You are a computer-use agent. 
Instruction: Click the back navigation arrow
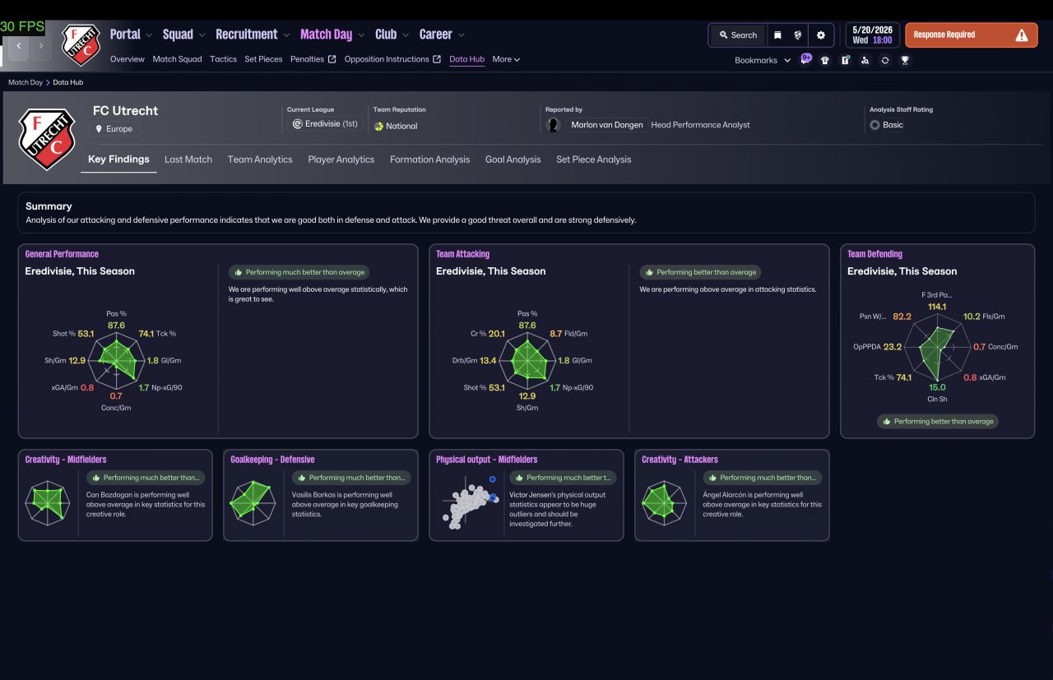[x=19, y=46]
